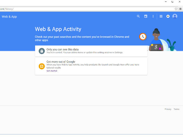Image resolution: width=183 pixels, height=137 pixels.
Task: Open the Terms link in footer
Action: point(176,109)
